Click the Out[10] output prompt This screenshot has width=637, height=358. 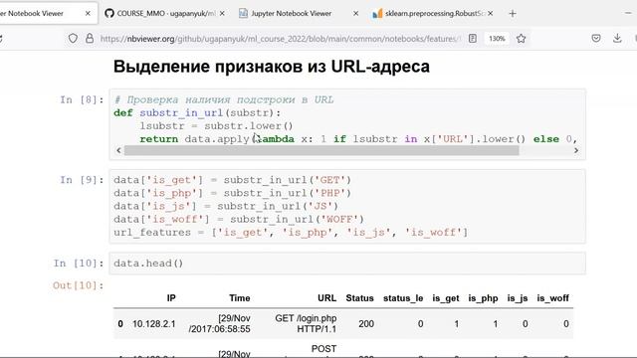click(79, 285)
